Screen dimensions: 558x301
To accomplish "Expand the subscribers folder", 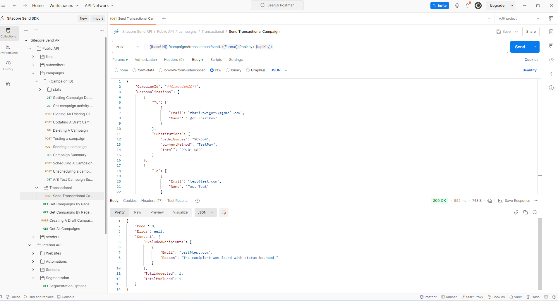I will click(x=33, y=65).
